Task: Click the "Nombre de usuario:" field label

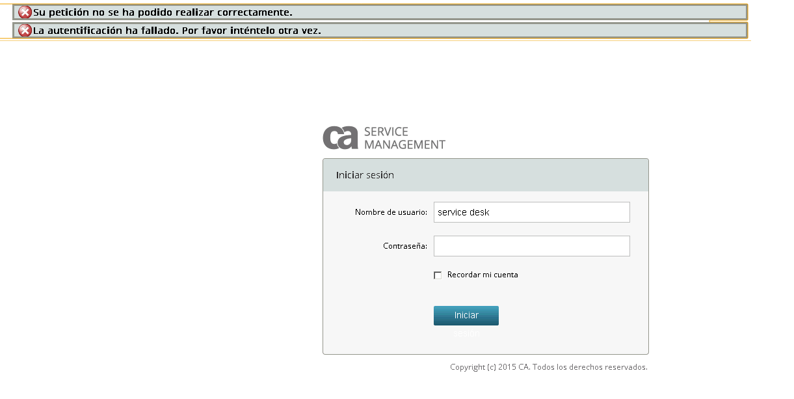Action: (391, 212)
